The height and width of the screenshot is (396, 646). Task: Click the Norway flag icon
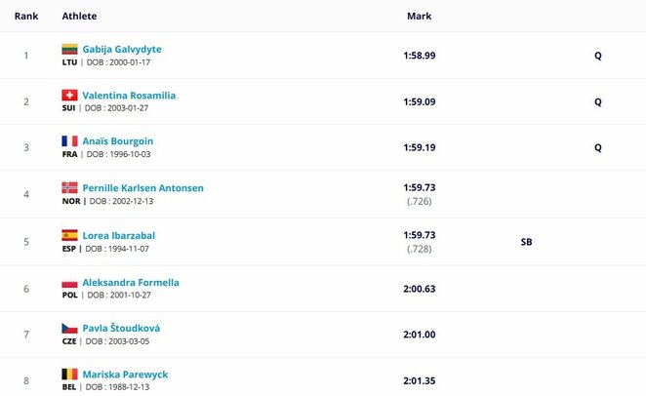[x=69, y=187]
